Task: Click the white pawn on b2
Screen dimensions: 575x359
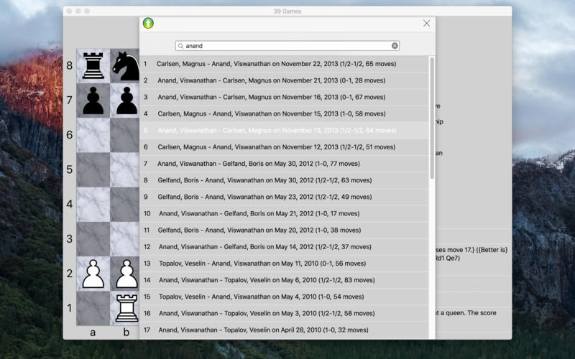Action: [126, 274]
